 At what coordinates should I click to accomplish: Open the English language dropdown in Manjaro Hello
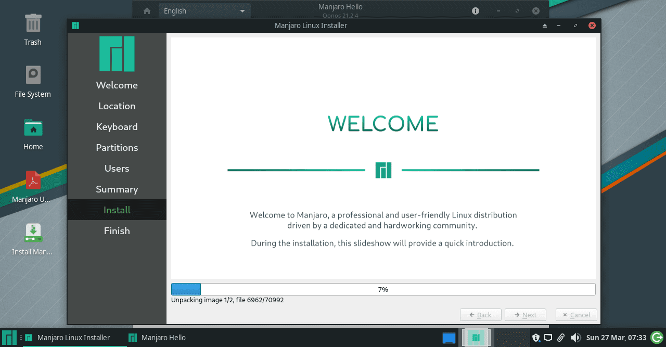point(204,11)
